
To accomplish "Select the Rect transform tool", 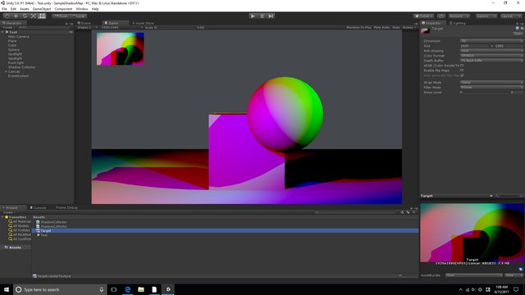I will point(42,16).
